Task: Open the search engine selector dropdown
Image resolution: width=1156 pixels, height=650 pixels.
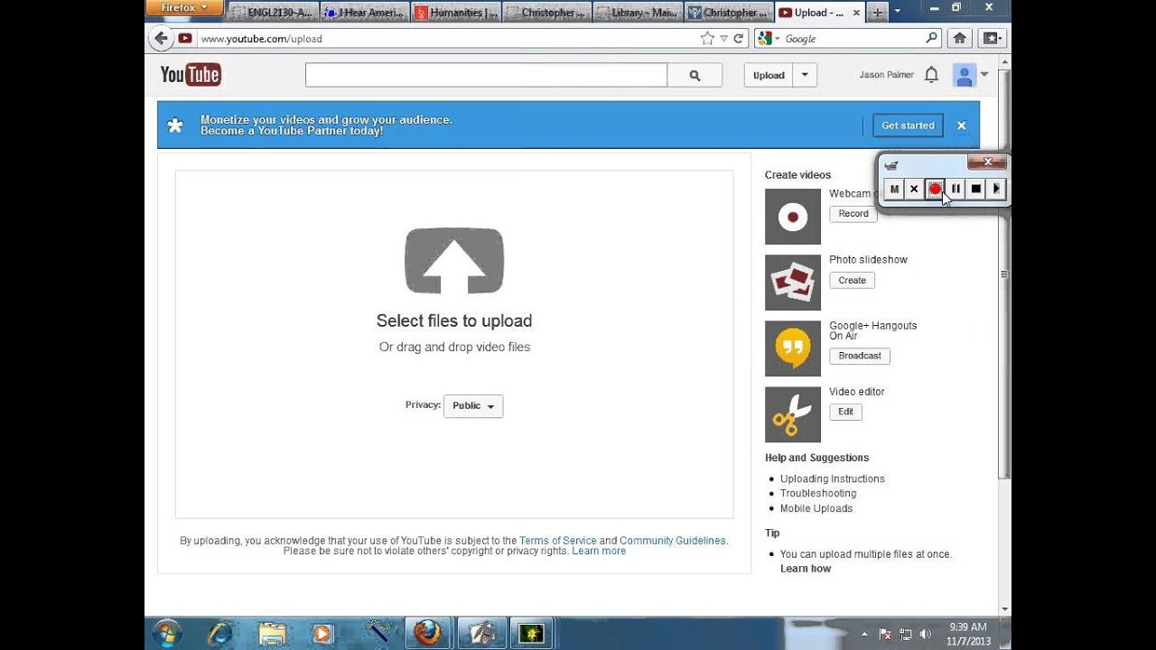Action: [769, 39]
